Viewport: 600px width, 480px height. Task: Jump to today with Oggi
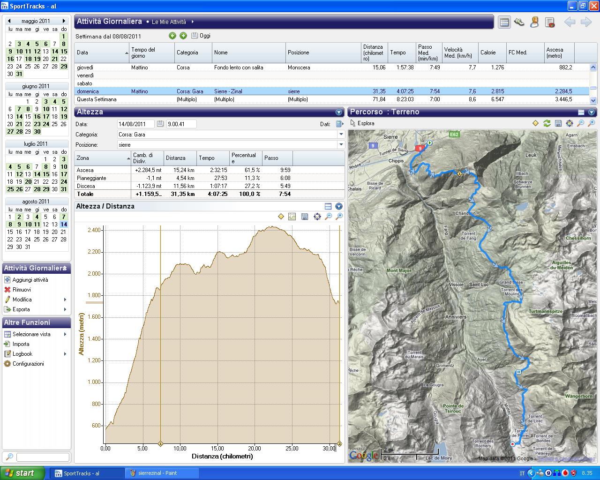click(201, 36)
